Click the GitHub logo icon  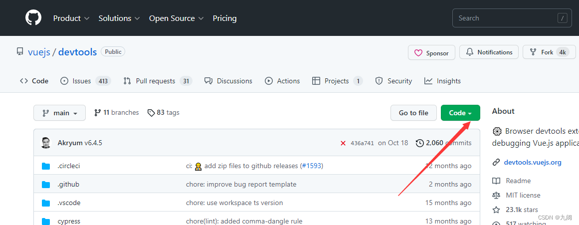click(x=33, y=18)
